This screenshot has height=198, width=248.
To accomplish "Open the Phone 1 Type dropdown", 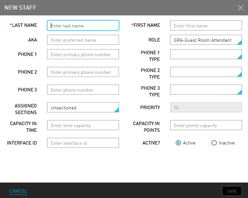I will point(206,54).
